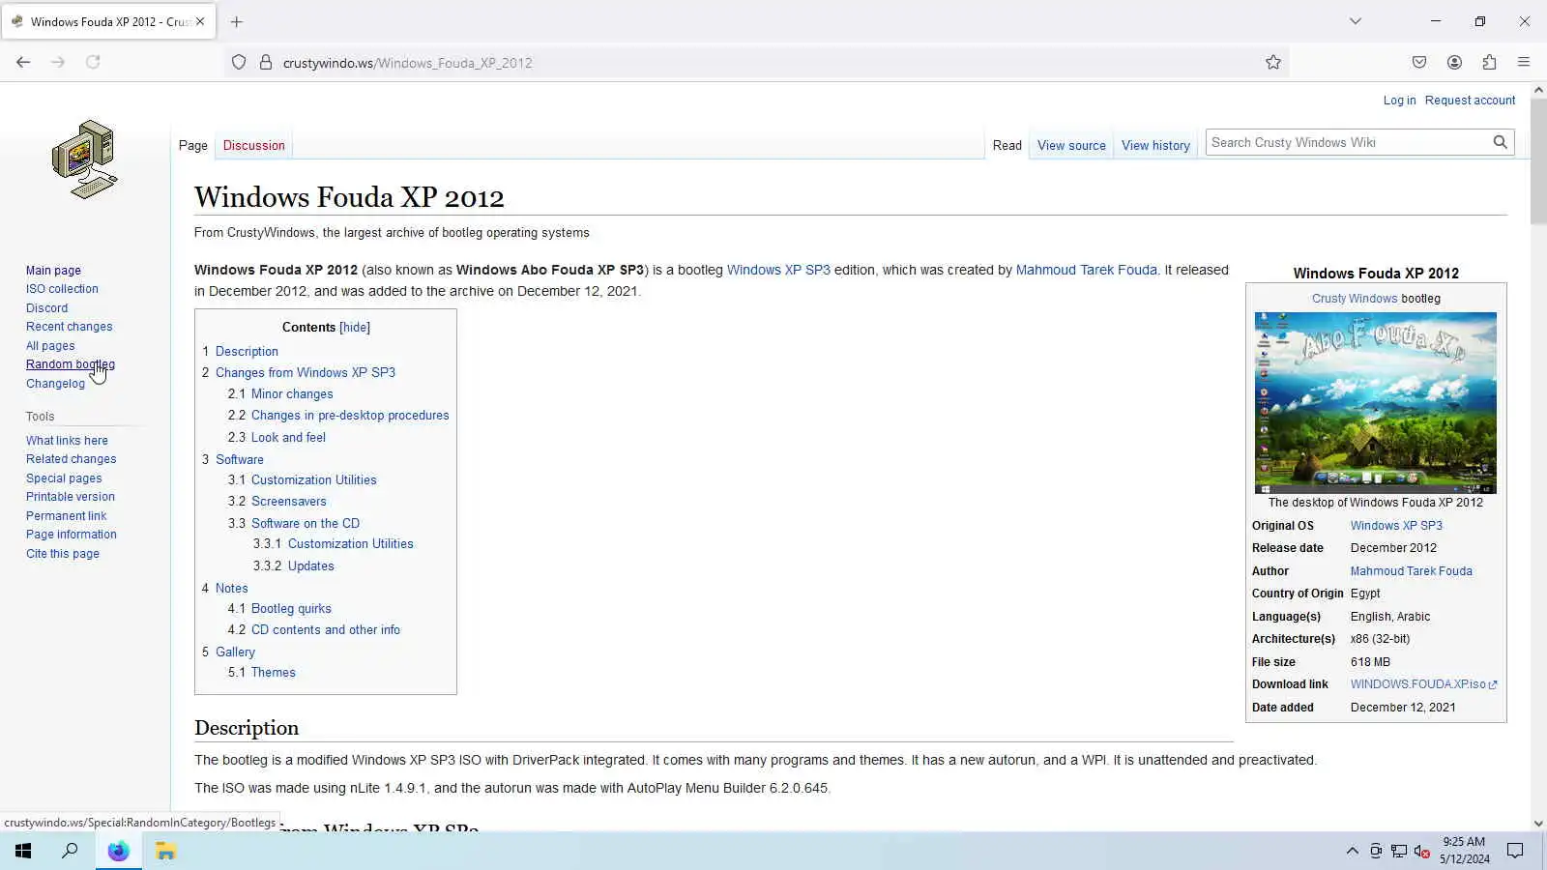The height and width of the screenshot is (870, 1547).
Task: Open the network tray icon
Action: (x=1398, y=851)
